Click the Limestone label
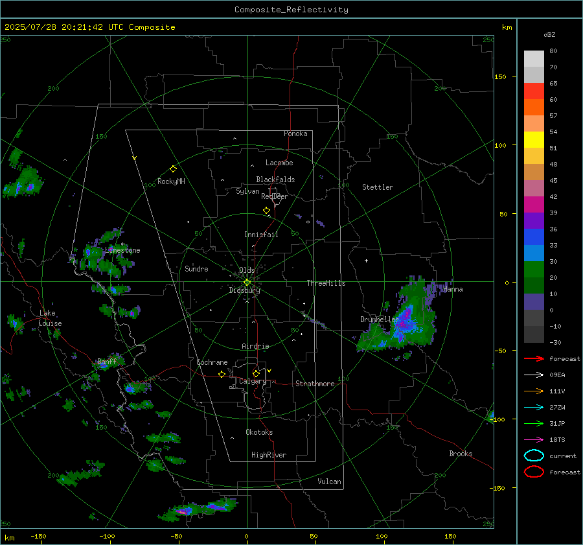 coord(122,250)
